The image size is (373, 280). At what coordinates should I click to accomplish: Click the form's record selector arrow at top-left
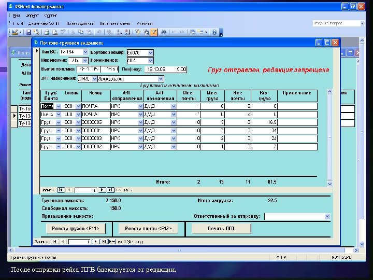pos(37,51)
